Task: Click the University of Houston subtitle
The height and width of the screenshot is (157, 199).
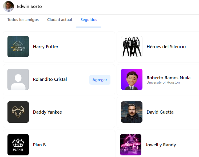Action: (163, 82)
